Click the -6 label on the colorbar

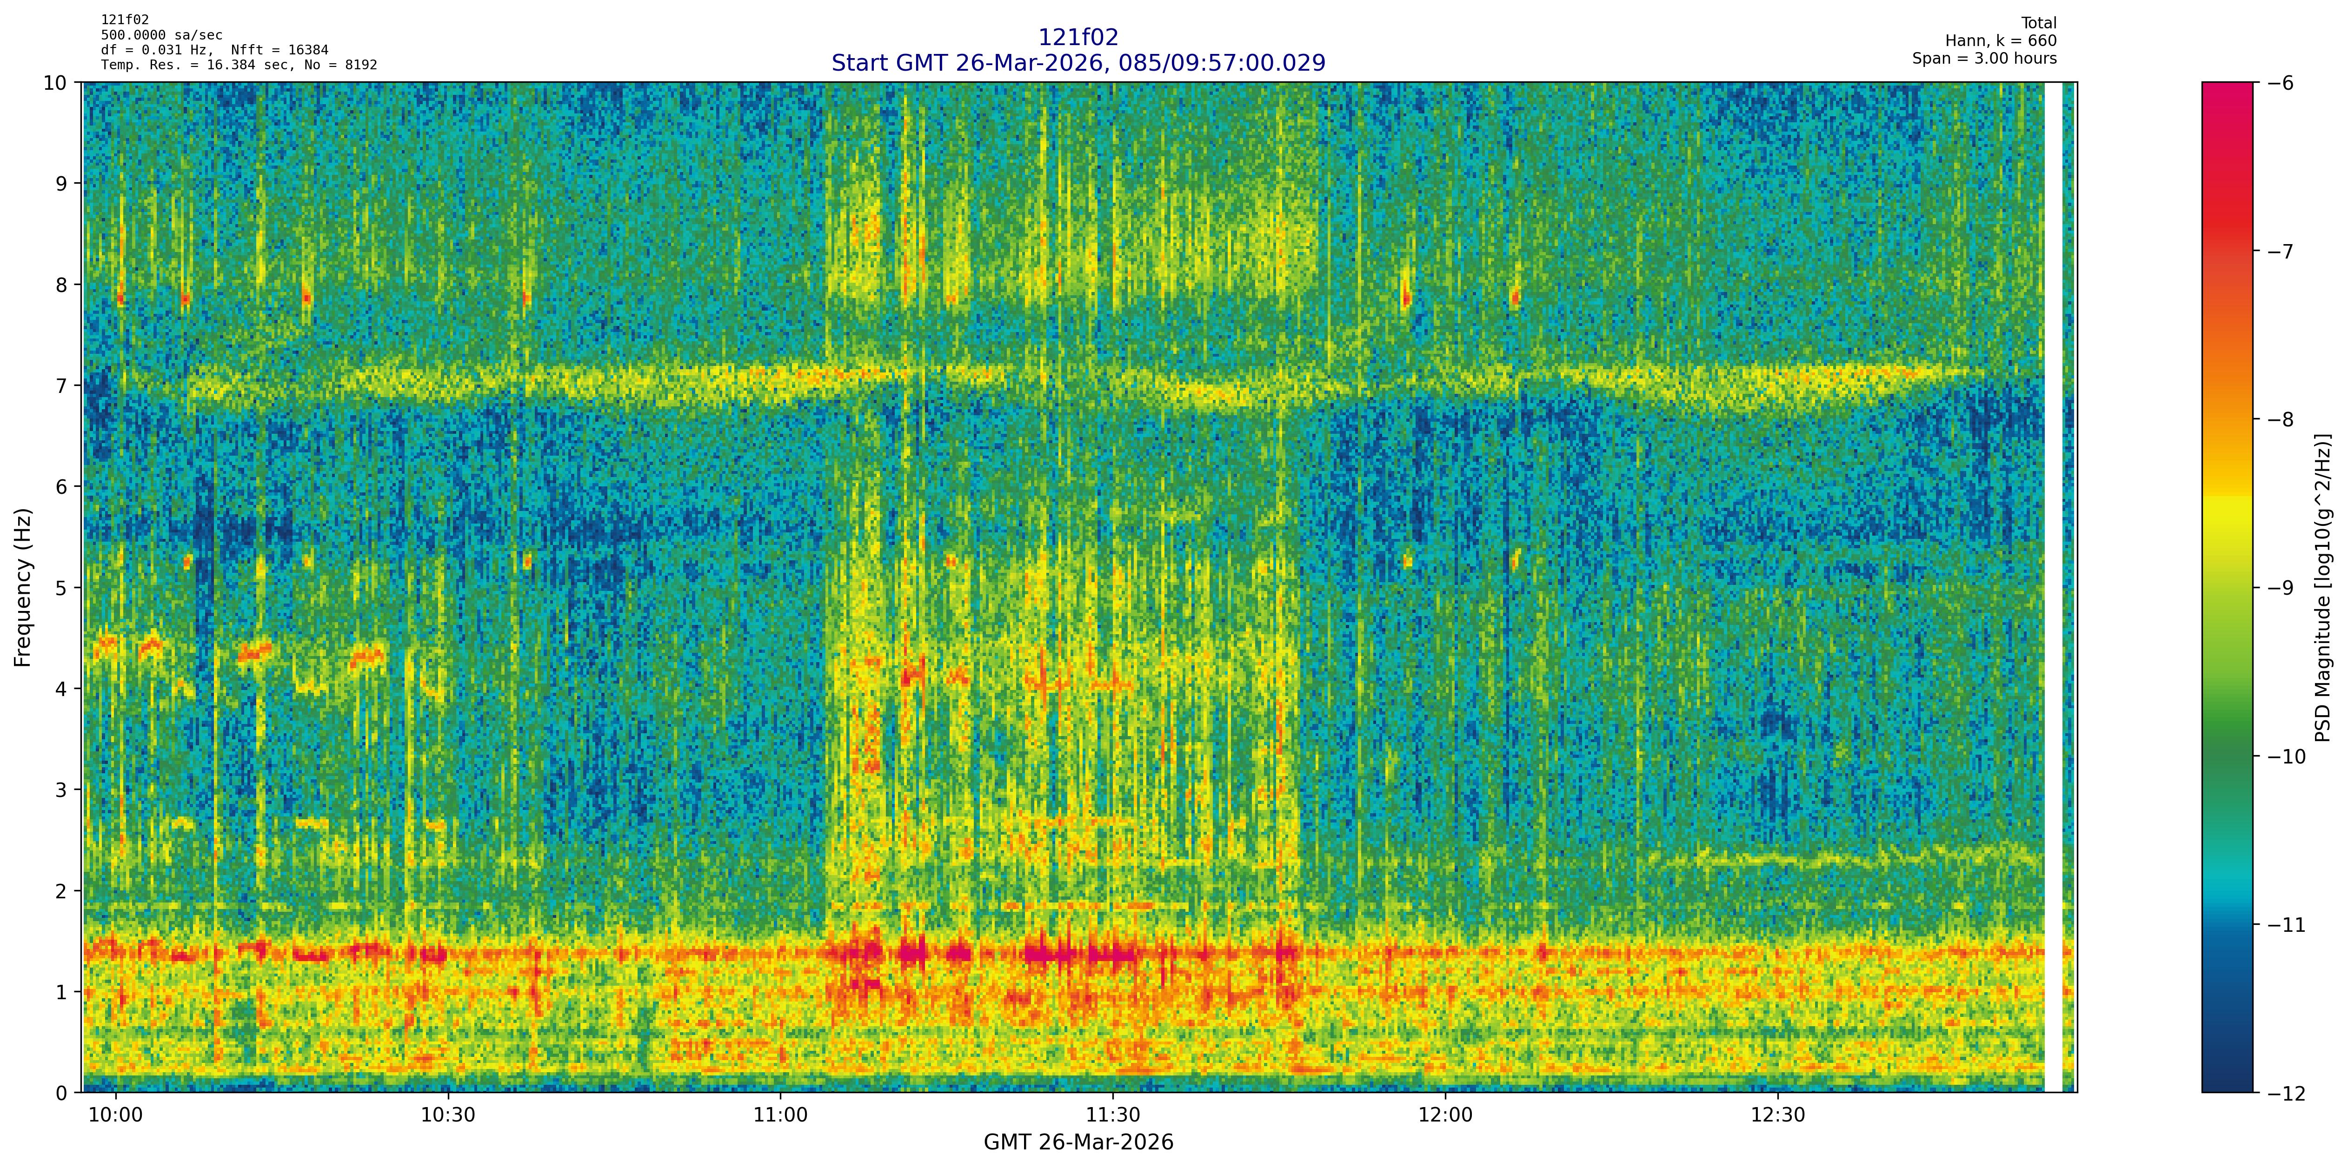(2280, 83)
